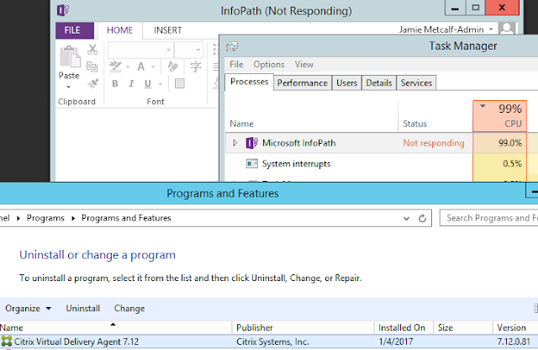Open the font size combo box
Screen dimensions: 538x350
(188, 50)
